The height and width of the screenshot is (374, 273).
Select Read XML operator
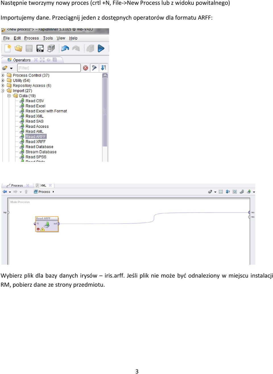(x=34, y=116)
